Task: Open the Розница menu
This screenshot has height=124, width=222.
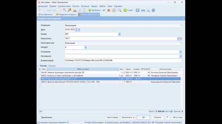Action: [85, 6]
